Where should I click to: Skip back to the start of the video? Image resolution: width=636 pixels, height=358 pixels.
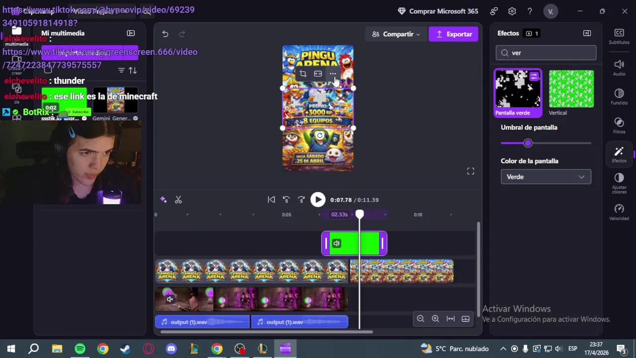tap(271, 199)
